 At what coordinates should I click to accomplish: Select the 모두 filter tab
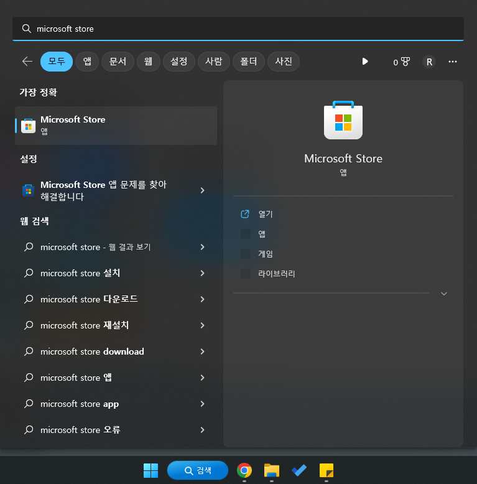coord(57,62)
